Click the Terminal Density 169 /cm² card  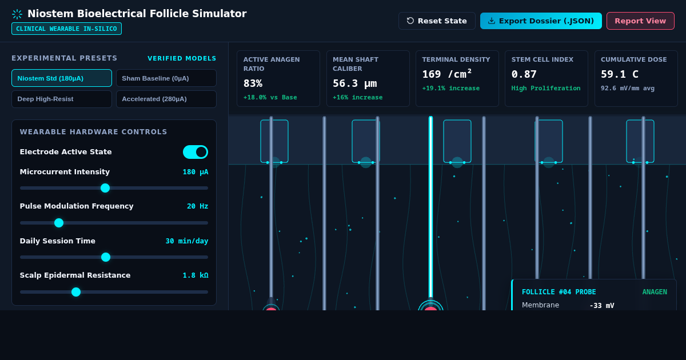pos(457,79)
